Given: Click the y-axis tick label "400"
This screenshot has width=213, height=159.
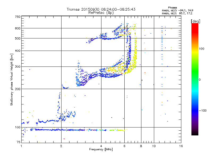Looking at the screenshot, I should [18, 51].
